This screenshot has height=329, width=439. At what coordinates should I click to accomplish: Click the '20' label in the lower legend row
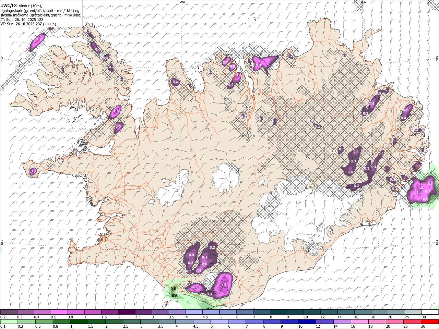pos(388,326)
